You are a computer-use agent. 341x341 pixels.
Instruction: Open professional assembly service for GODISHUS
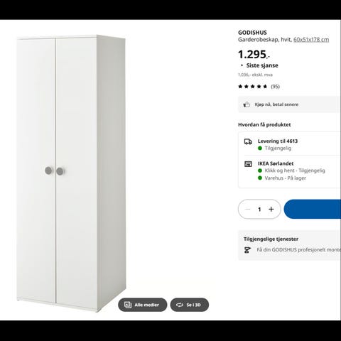(x=299, y=250)
